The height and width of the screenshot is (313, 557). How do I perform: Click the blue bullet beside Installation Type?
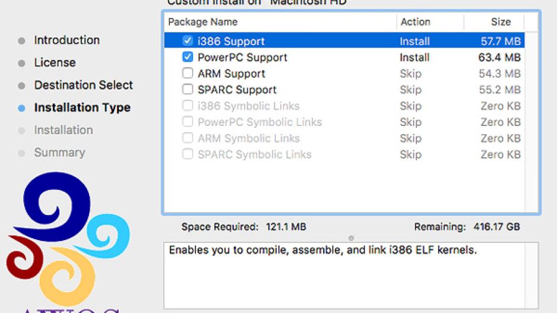coord(21,108)
